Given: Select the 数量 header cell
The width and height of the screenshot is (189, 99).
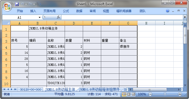Looking at the screenshot, I should 74,40.
